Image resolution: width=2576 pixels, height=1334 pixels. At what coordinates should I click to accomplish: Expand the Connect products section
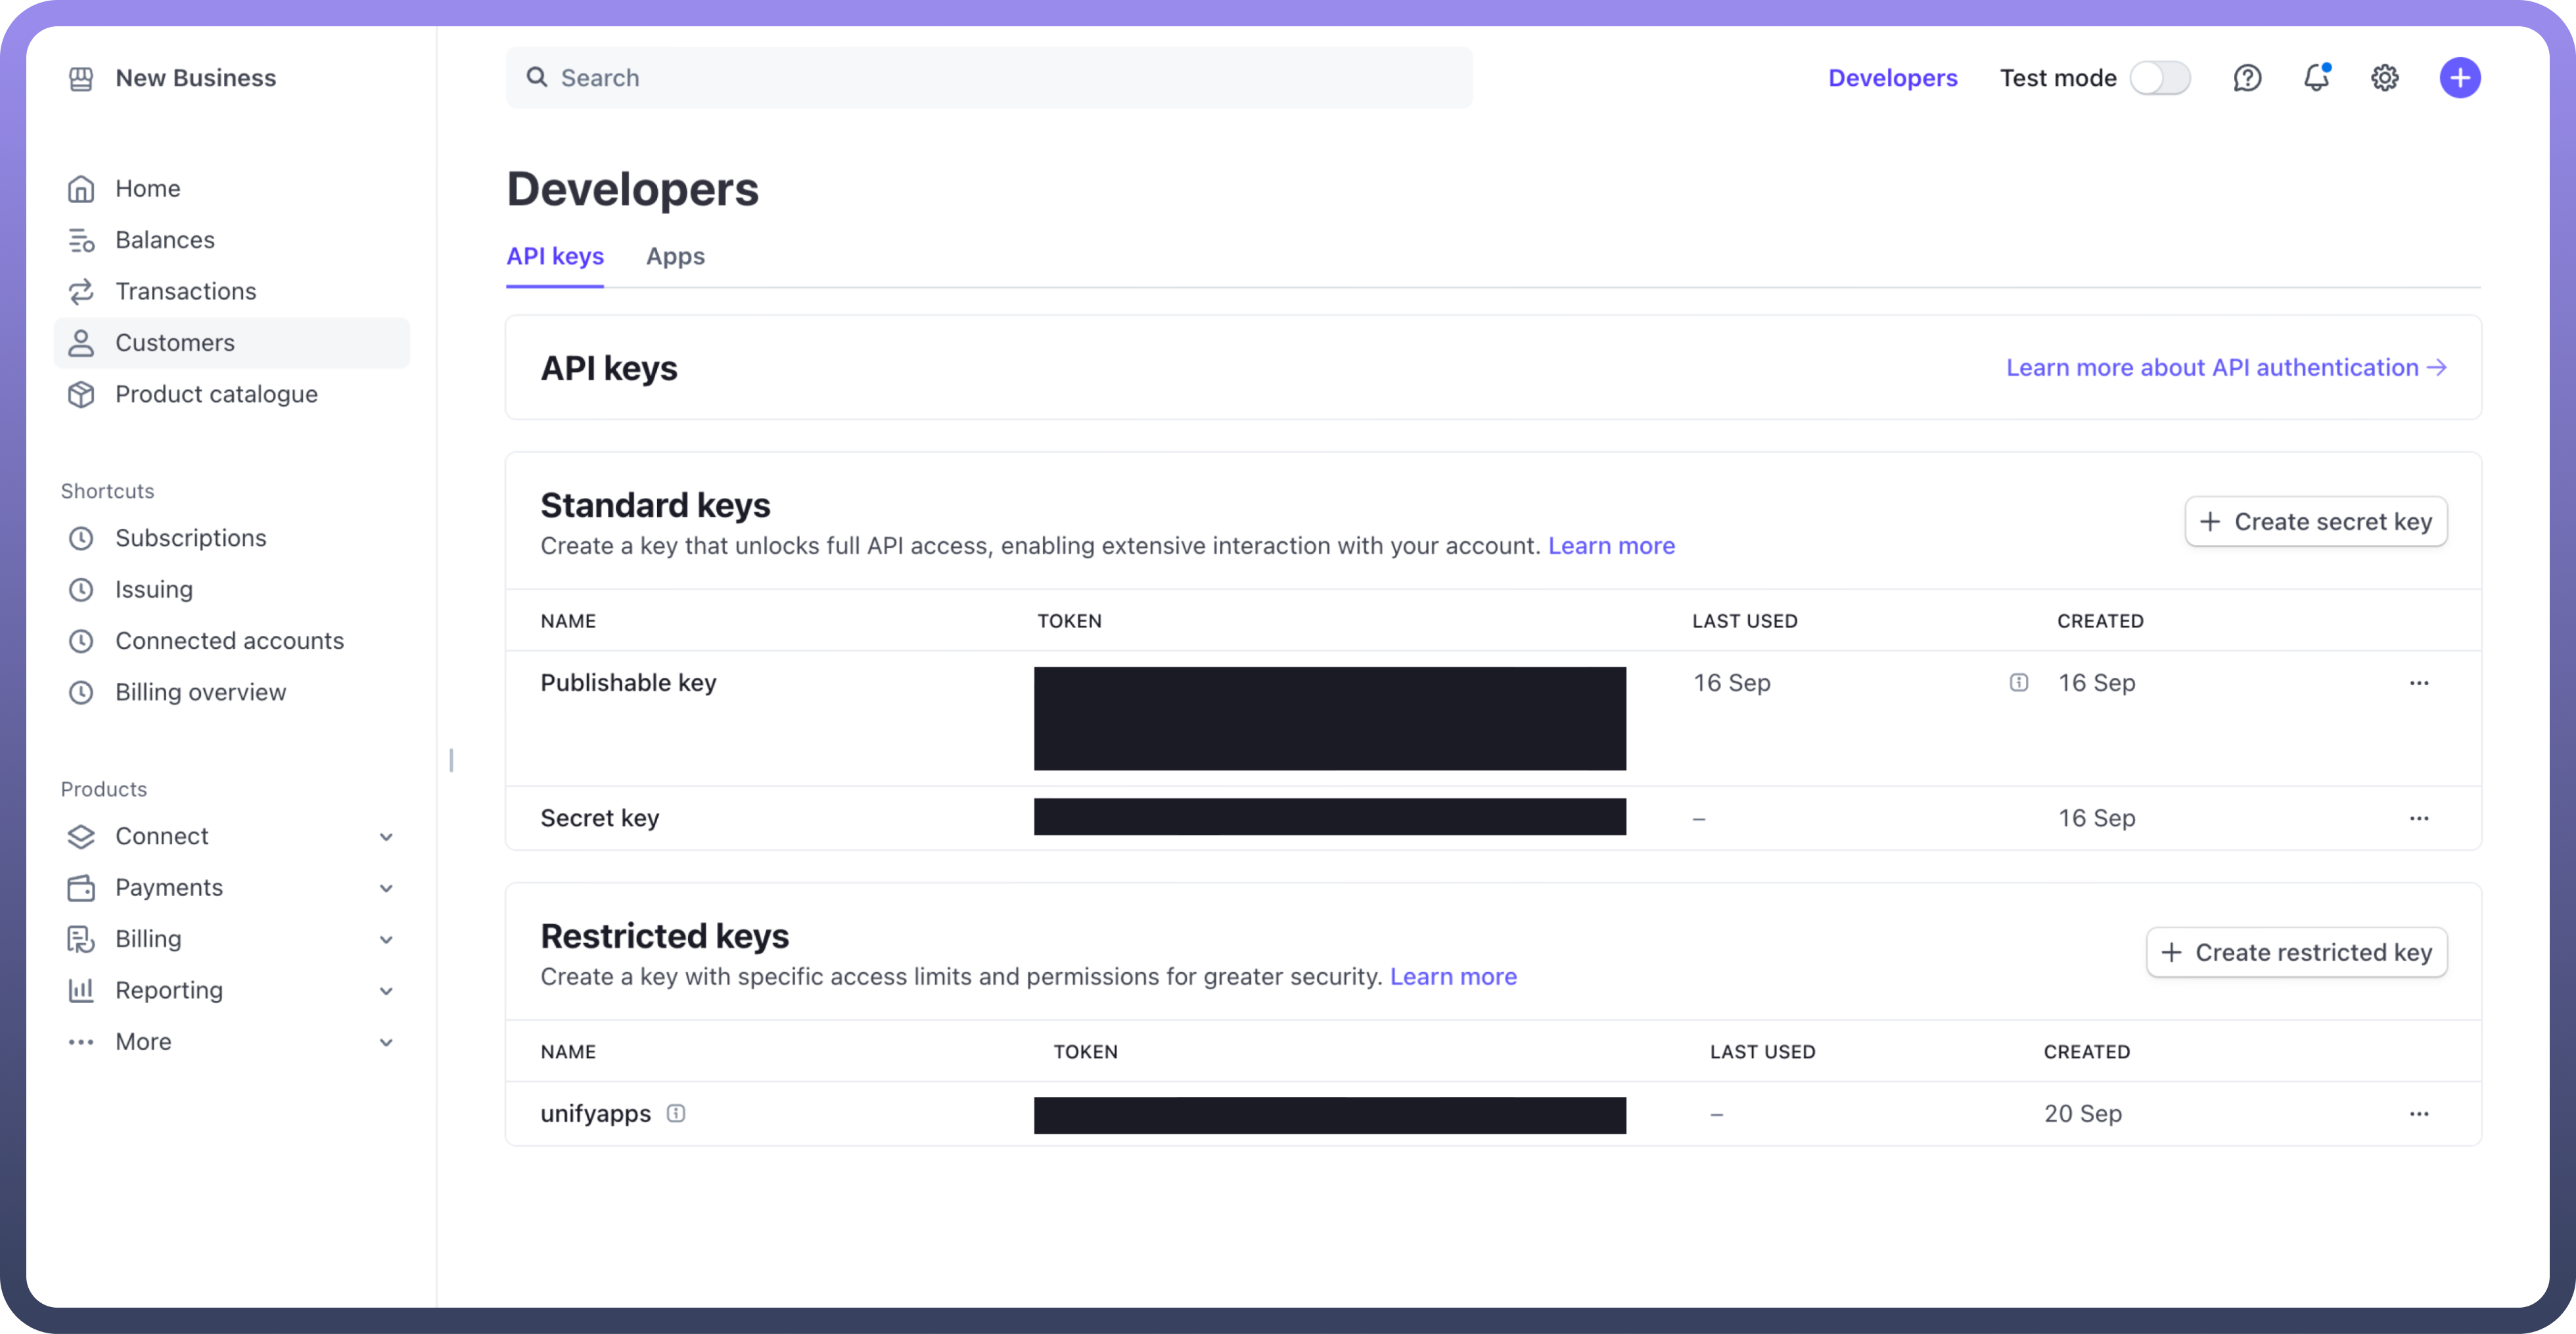pyautogui.click(x=386, y=836)
